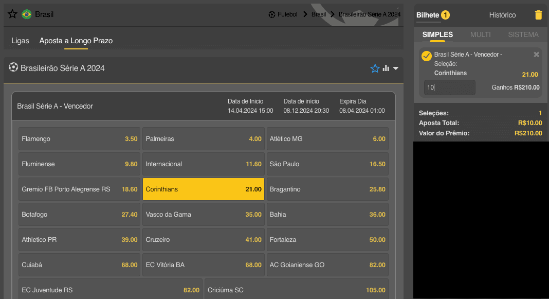This screenshot has width=549, height=299.
Task: Click the Valor do Prêmio R$210.00 value
Action: click(x=528, y=133)
